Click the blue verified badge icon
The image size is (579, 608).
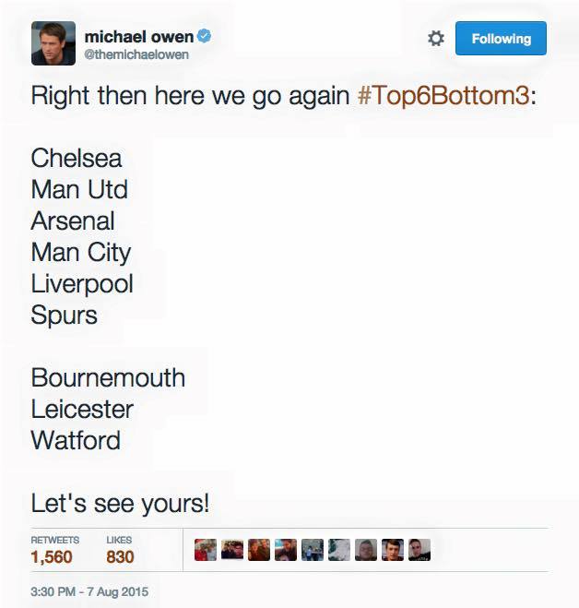[x=205, y=36]
